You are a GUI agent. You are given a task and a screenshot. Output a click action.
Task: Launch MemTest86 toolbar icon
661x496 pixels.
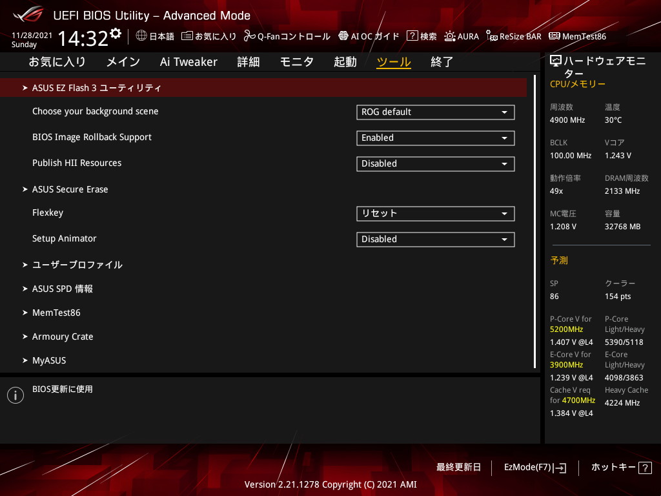[554, 36]
